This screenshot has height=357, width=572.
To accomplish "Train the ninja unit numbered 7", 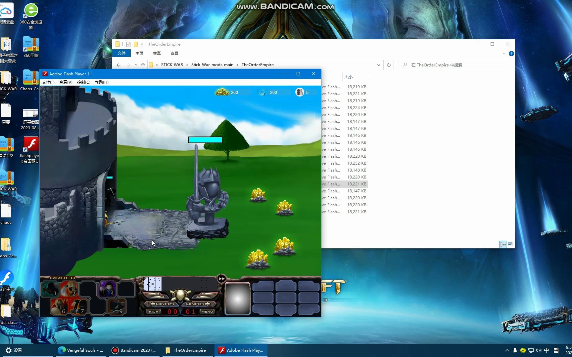I will [x=78, y=306].
